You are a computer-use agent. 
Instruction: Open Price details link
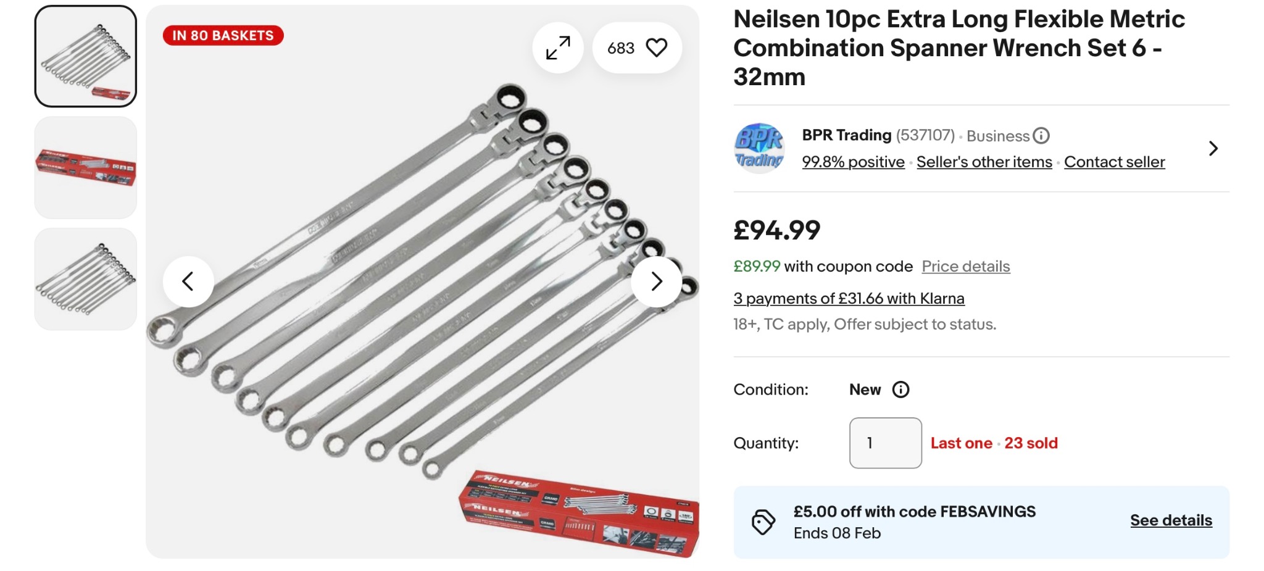[x=965, y=267]
